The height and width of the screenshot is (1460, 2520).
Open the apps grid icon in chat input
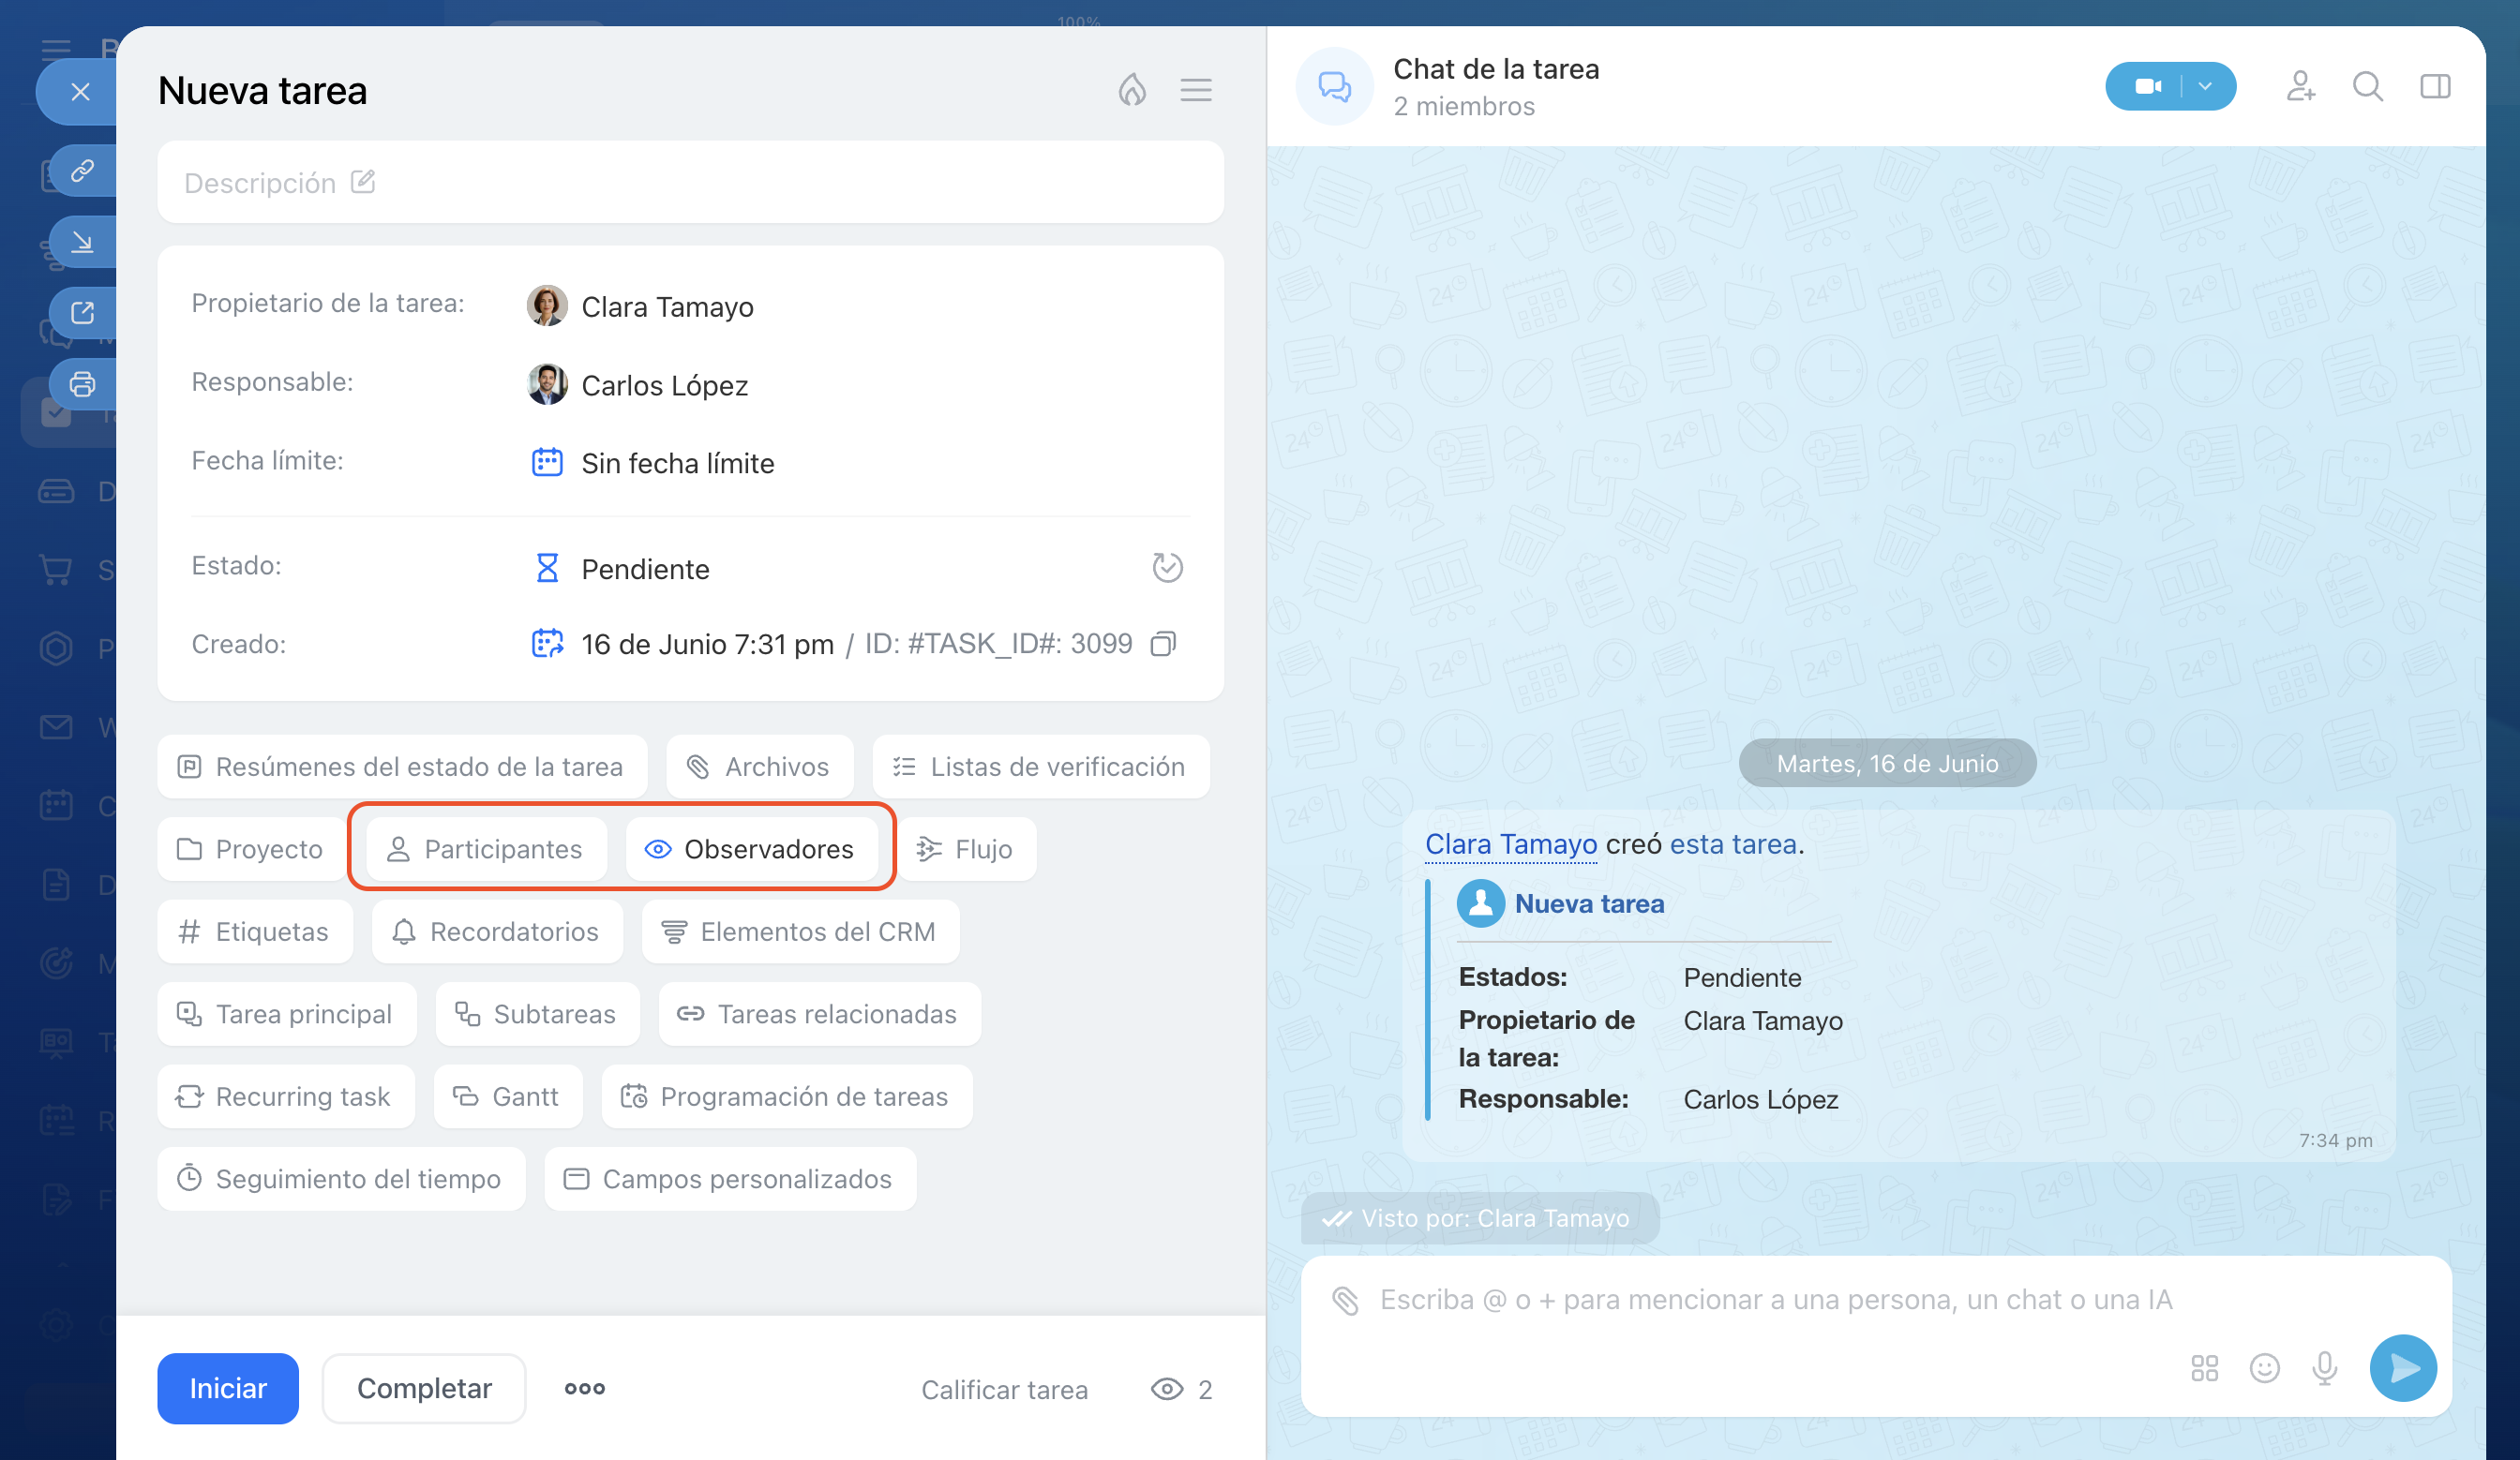click(x=2205, y=1368)
